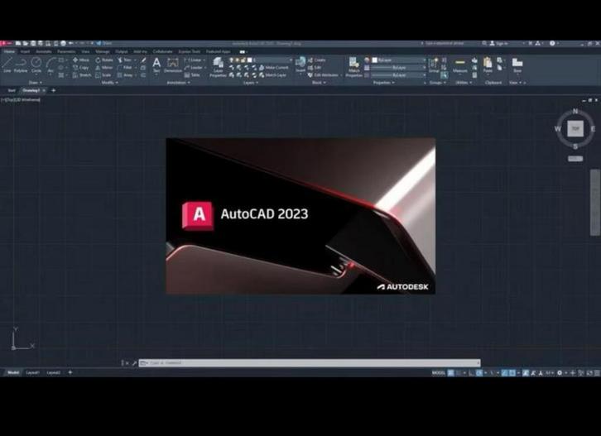601x436 pixels.
Task: Toggle 2D object snap in status bar
Action: [x=512, y=372]
